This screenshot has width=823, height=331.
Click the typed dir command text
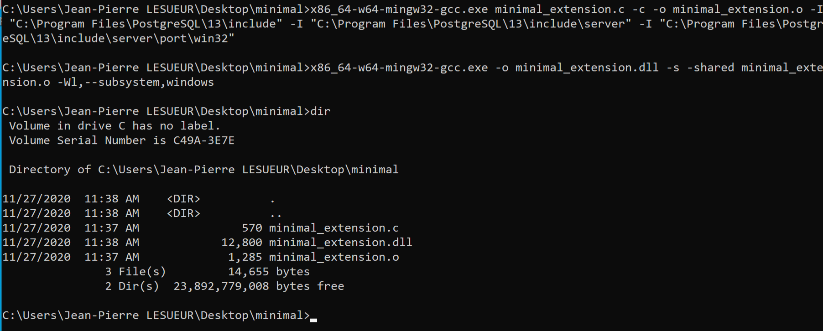click(x=320, y=111)
